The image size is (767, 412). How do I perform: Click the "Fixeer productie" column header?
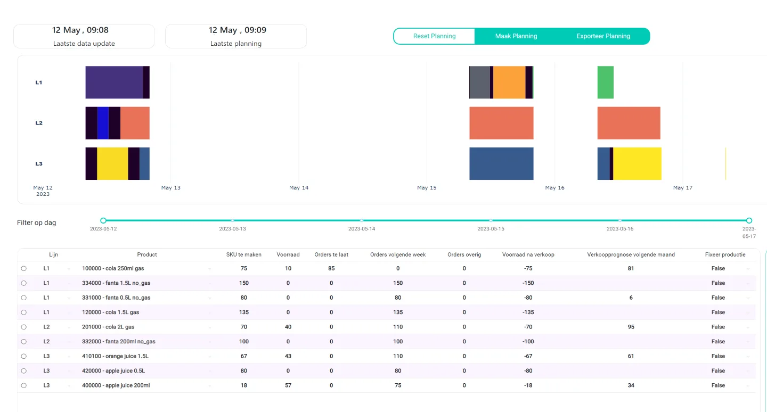coord(725,254)
